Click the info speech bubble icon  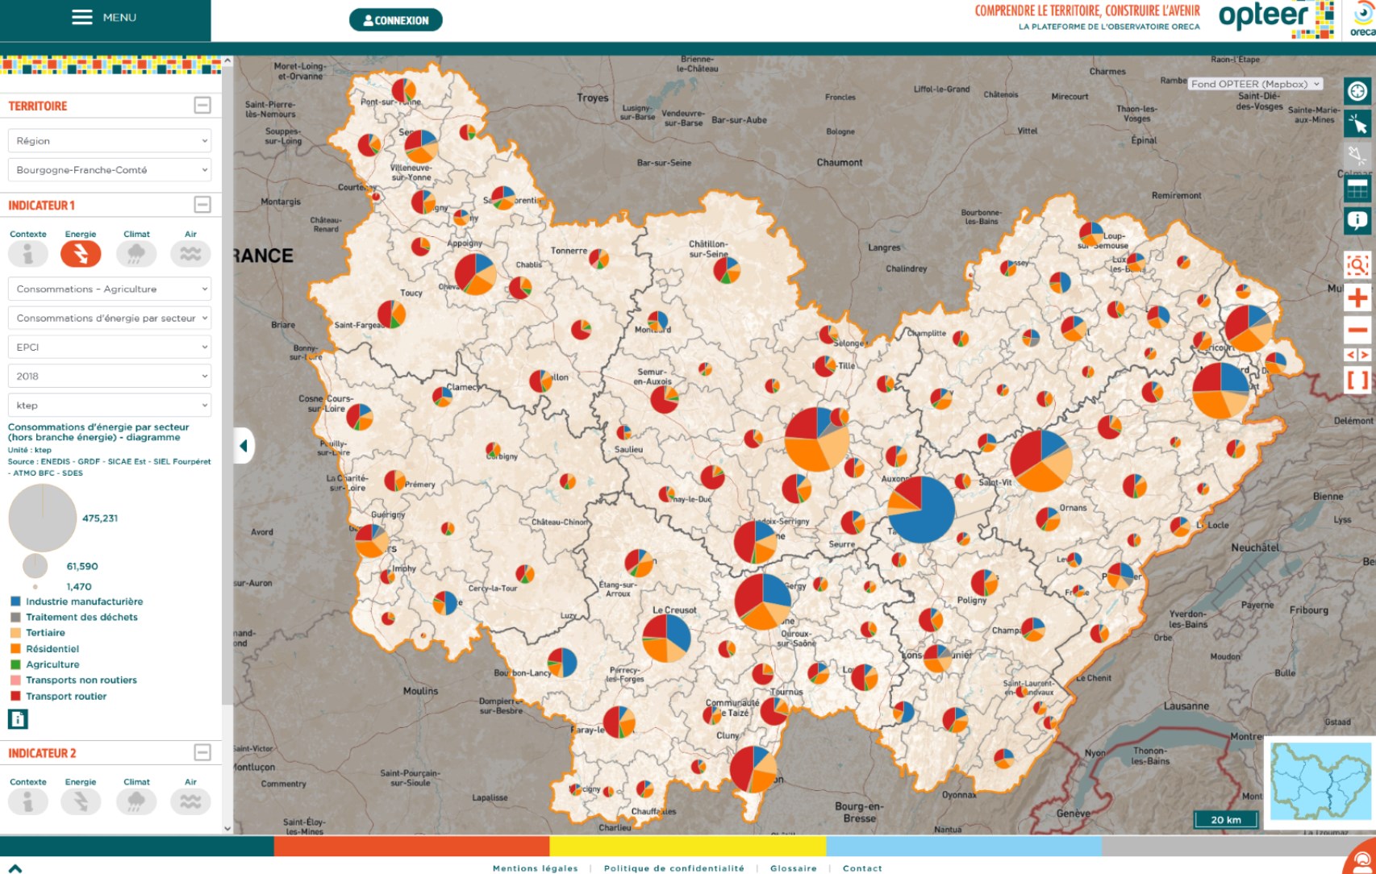coord(1357,220)
